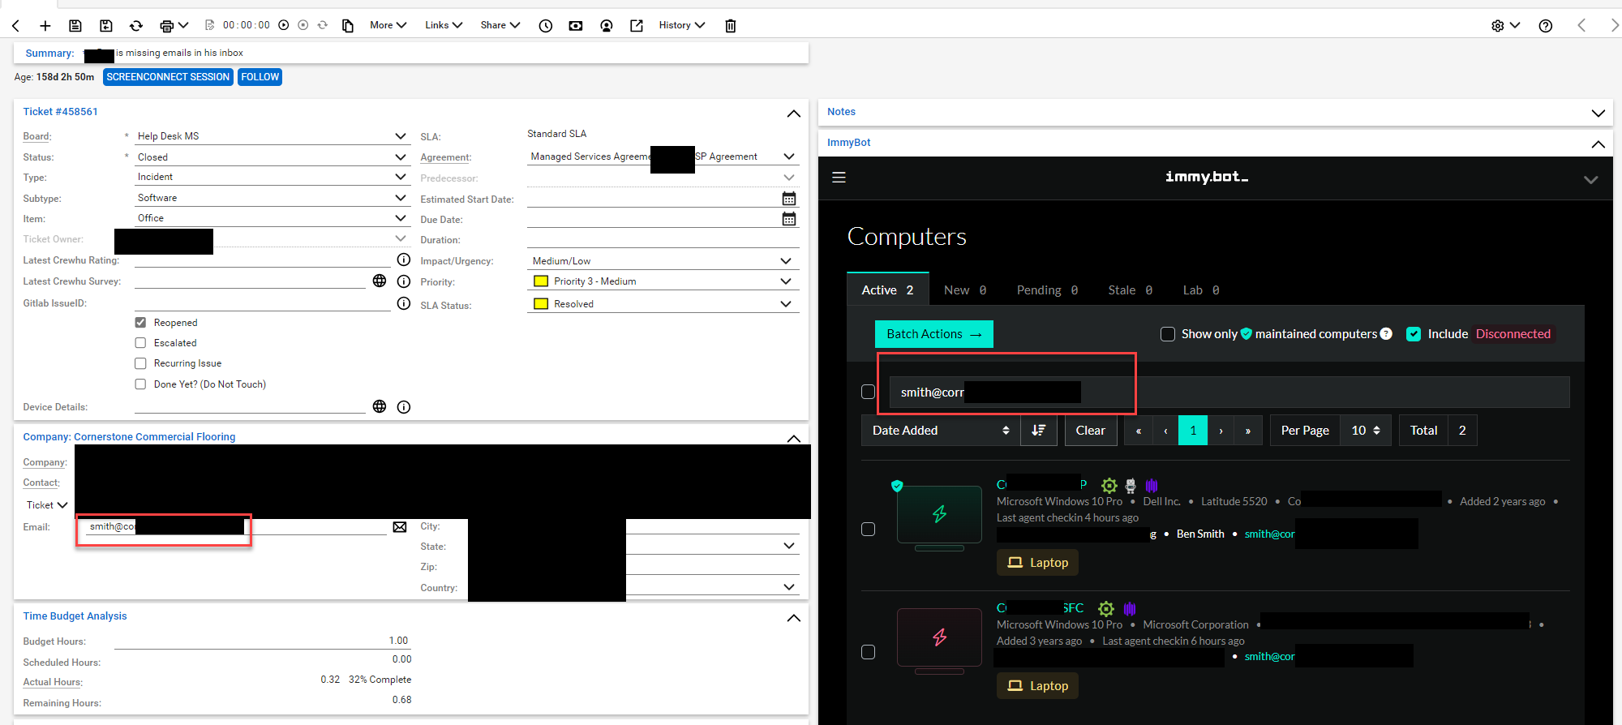Enable Show only maintained computers
The image size is (1622, 725).
(1168, 334)
